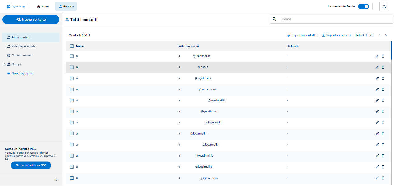394x186 pixels.
Task: Edit the first @gmail.com contact
Action: coord(377,89)
